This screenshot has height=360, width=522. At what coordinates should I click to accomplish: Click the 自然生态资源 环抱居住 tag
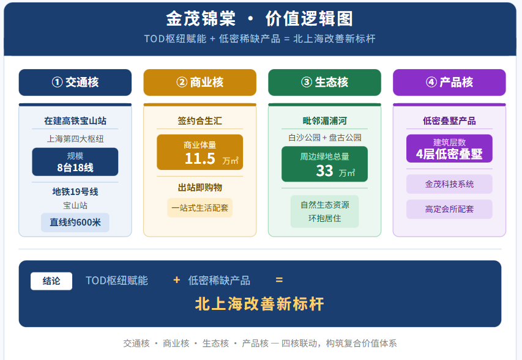(324, 211)
